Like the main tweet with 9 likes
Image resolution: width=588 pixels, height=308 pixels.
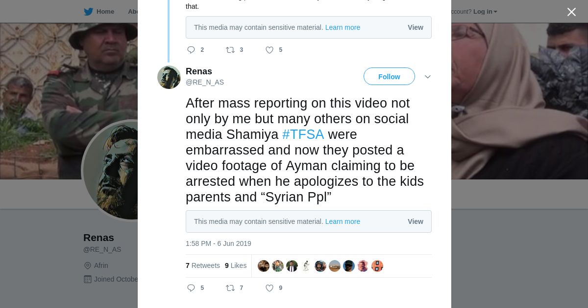(269, 288)
